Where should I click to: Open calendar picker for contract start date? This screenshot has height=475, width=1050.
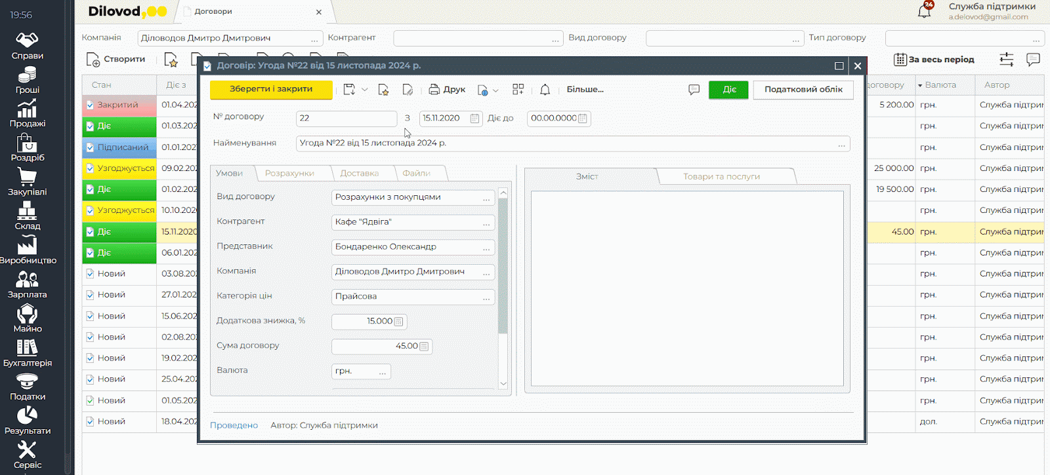click(x=474, y=119)
